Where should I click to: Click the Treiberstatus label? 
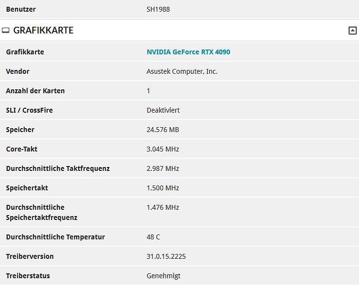tap(28, 276)
